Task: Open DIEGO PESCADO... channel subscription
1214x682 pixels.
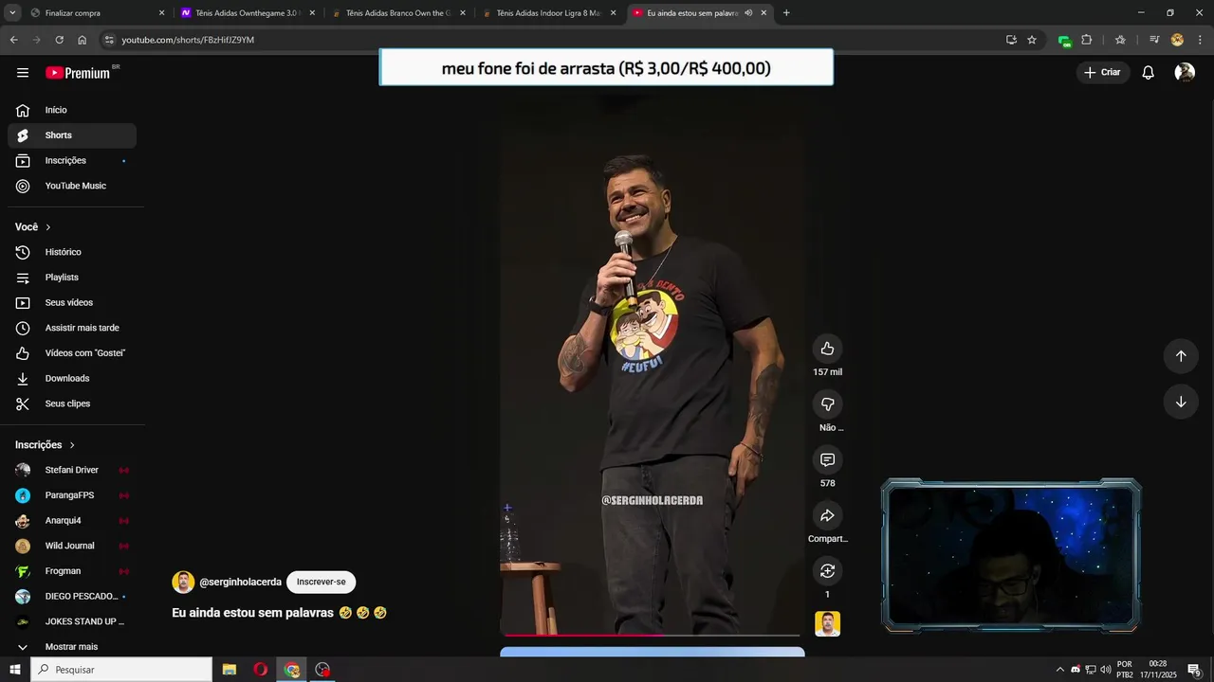Action: (72, 597)
